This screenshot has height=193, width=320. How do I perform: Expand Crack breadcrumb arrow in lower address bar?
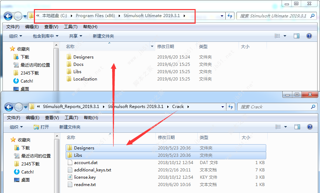click(188, 107)
